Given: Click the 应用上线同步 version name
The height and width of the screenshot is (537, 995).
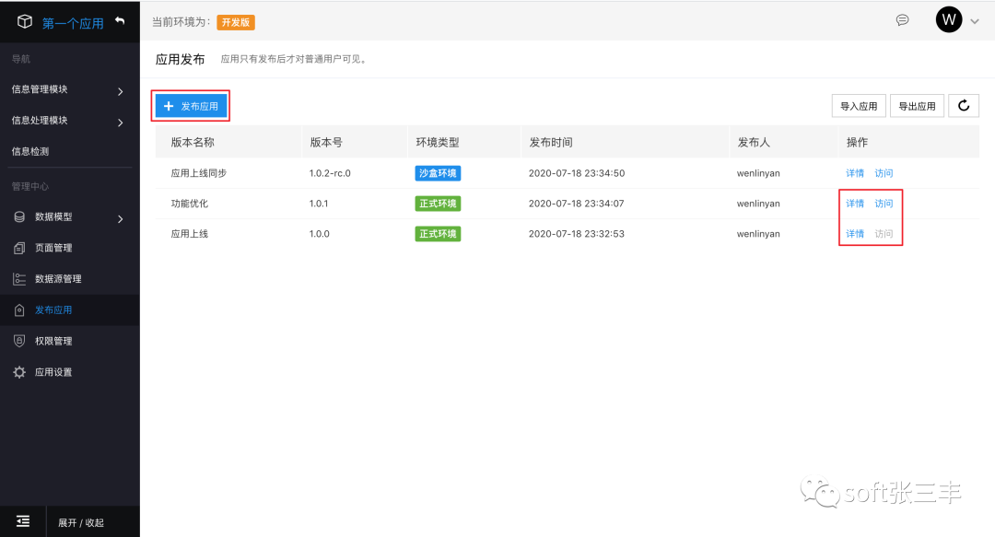Looking at the screenshot, I should click(199, 172).
